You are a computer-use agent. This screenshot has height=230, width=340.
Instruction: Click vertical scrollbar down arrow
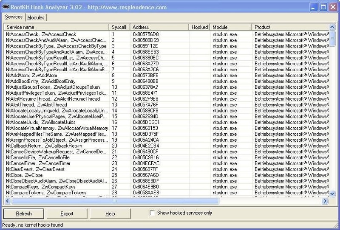point(332,194)
